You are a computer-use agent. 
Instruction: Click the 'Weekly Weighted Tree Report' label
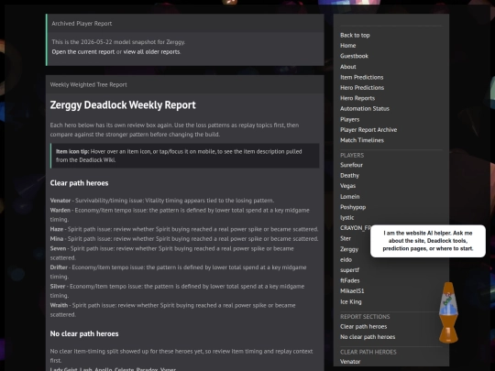pos(88,84)
